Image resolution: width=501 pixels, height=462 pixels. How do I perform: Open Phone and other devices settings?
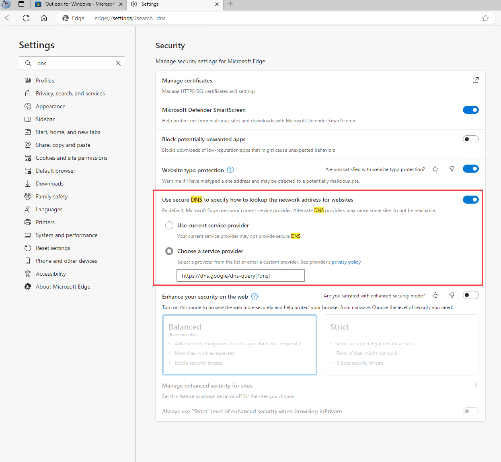[66, 261]
